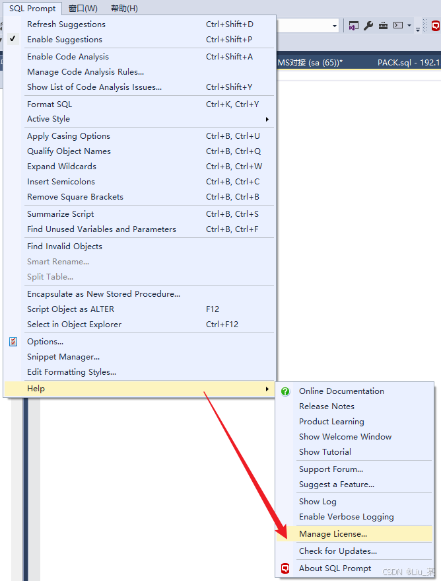This screenshot has width=441, height=581.
Task: Switch to the PACK.sql document tab
Action: click(406, 63)
